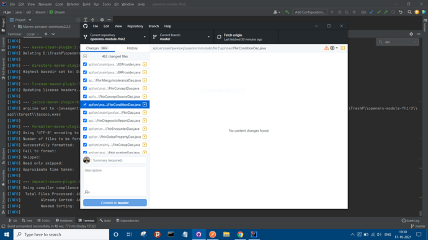
Task: Click the warning triangle icon in the diff header
Action: point(326,48)
